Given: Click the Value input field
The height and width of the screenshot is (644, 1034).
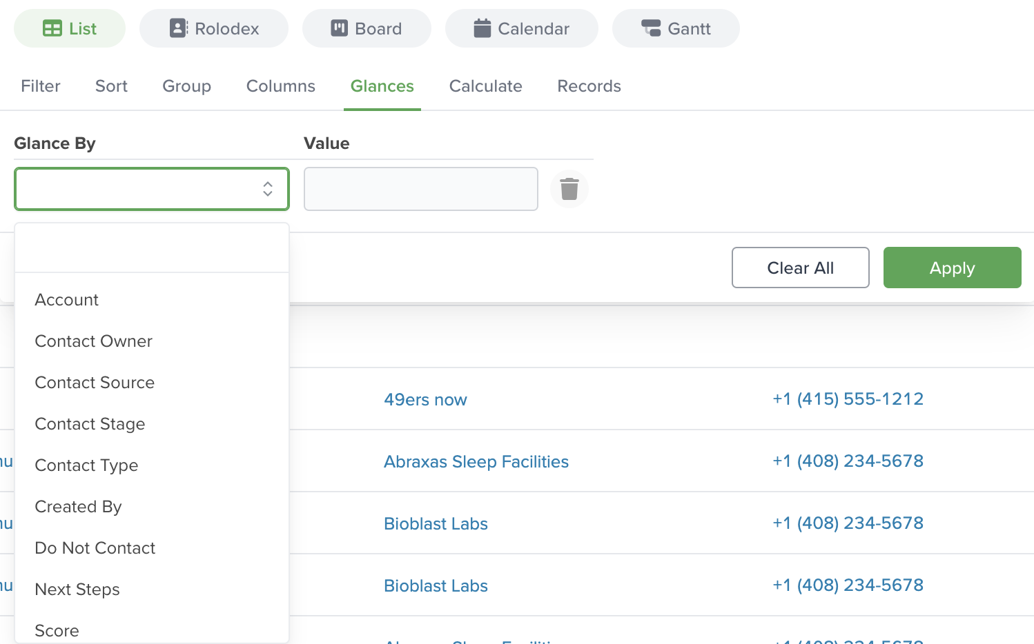Looking at the screenshot, I should (421, 189).
